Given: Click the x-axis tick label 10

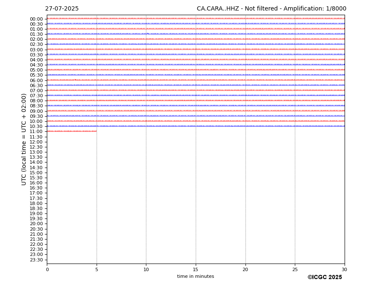Looking at the screenshot, I should (x=146, y=269).
